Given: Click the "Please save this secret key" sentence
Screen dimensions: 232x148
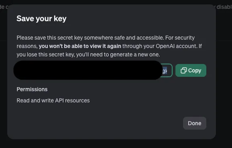Looking at the screenshot, I should 50,38.
